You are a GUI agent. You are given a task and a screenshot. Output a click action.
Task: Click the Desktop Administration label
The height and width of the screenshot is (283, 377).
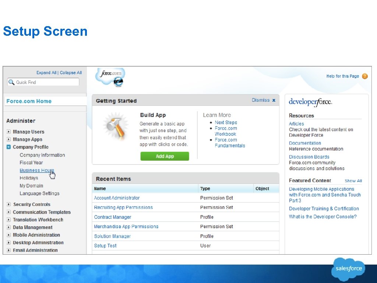38,242
